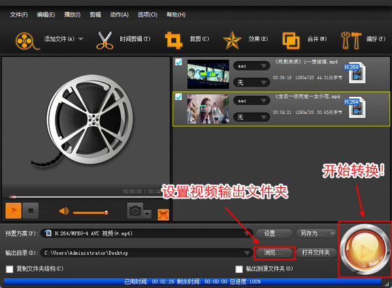Open the 无 subtitle dropdown of second video
This screenshot has width=392, height=288.
tap(252, 117)
